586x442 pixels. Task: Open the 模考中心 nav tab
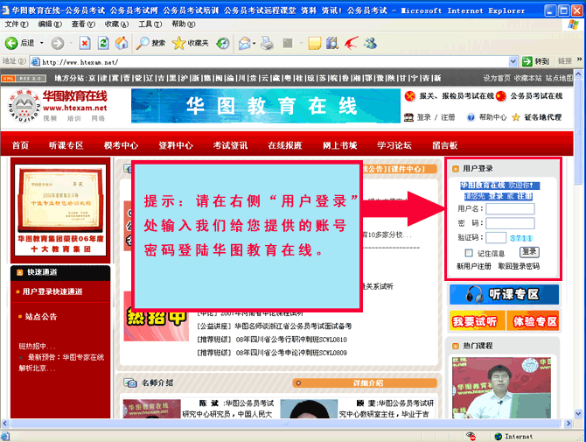[x=121, y=145]
